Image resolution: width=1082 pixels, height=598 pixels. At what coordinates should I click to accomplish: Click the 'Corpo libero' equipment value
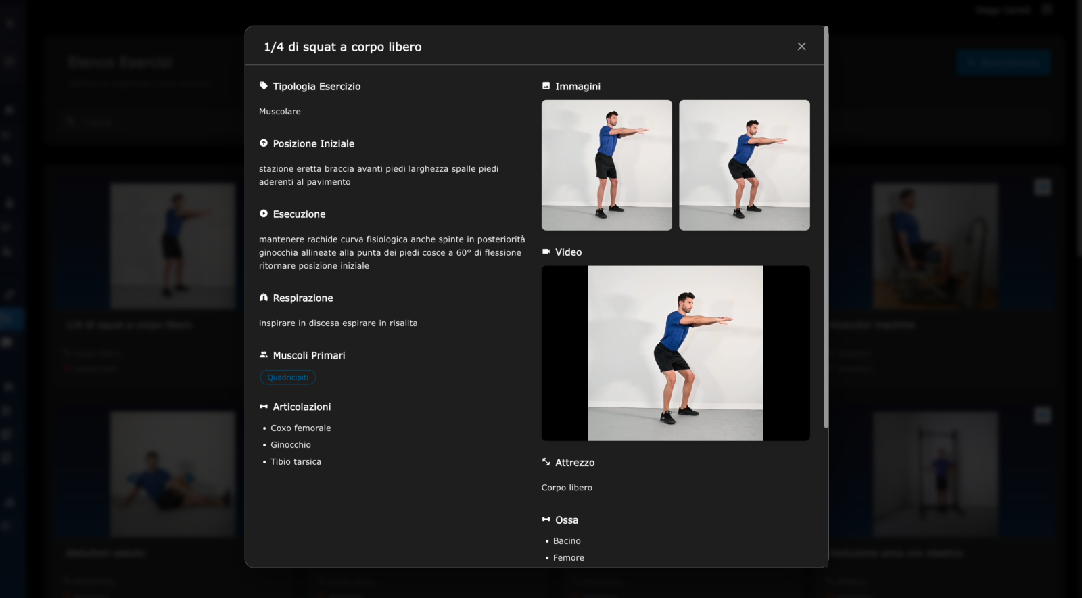coord(567,488)
